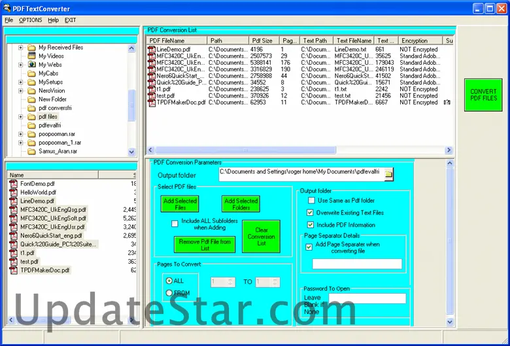Expand the My Received Files tree node
Image resolution: width=510 pixels, height=346 pixels.
click(x=20, y=48)
